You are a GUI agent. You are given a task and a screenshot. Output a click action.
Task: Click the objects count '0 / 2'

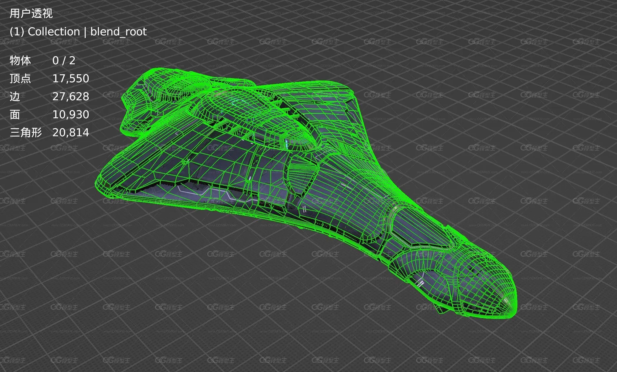pyautogui.click(x=64, y=61)
